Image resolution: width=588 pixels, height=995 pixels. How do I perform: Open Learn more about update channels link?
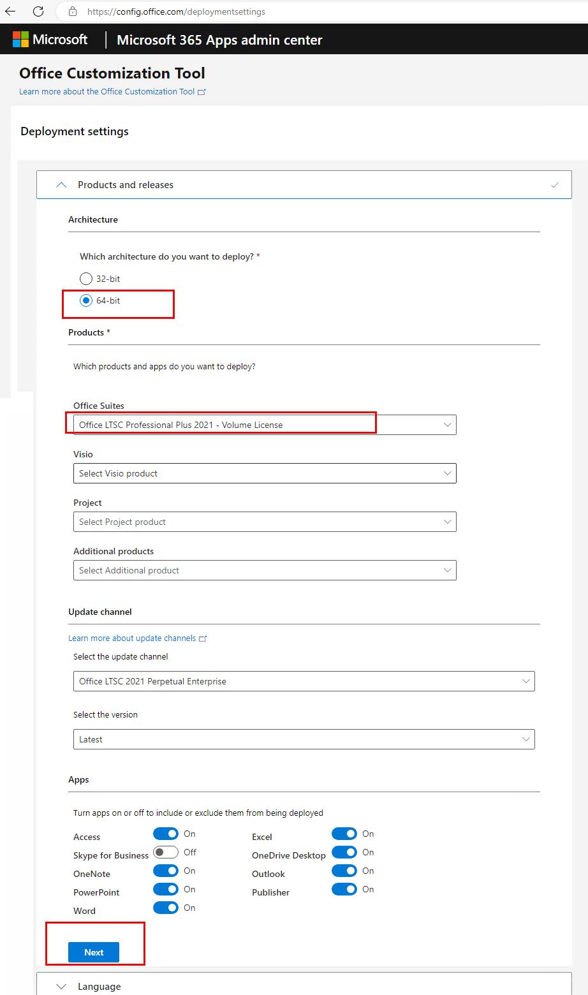click(132, 638)
